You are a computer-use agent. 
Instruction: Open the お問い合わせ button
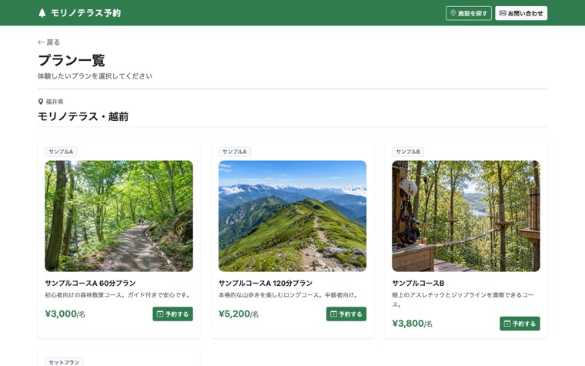[521, 13]
